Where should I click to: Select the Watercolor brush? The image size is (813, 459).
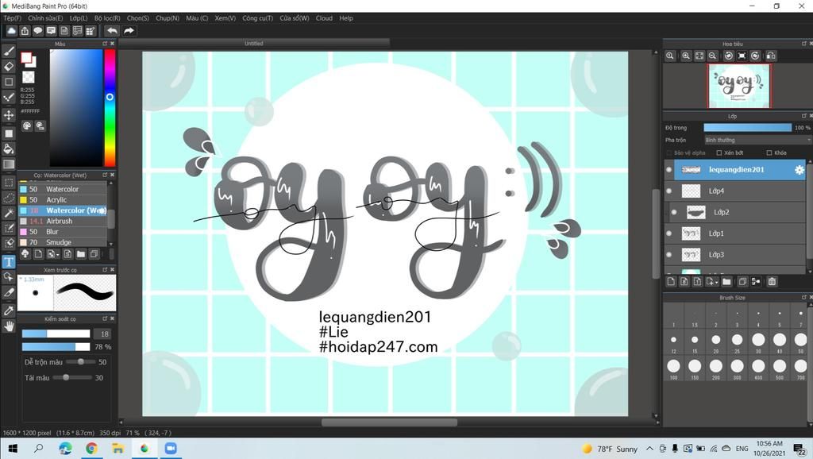tap(63, 189)
